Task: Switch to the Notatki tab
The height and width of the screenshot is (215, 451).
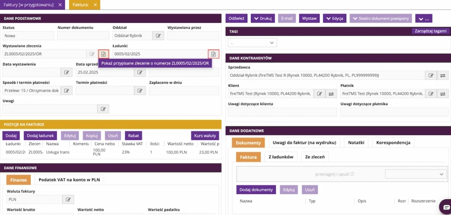Action: click(356, 142)
